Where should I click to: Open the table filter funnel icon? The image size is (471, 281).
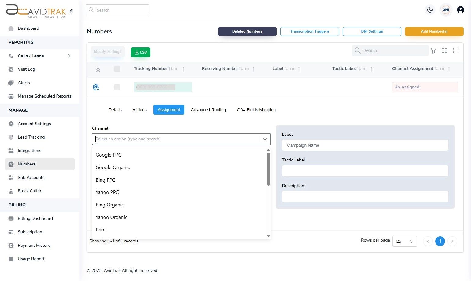click(434, 50)
